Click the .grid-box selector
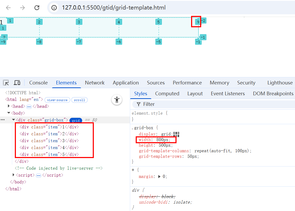Image resolution: width=295 pixels, height=211 pixels. pyautogui.click(x=142, y=128)
